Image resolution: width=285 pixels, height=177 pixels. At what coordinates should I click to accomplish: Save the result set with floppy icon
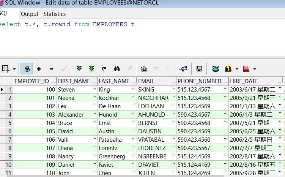click(x=199, y=69)
